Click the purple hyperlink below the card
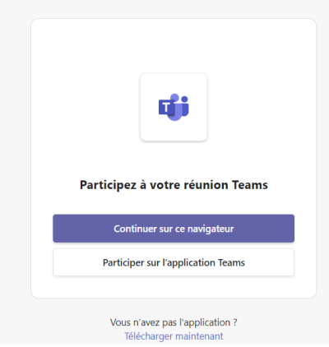 click(x=174, y=336)
